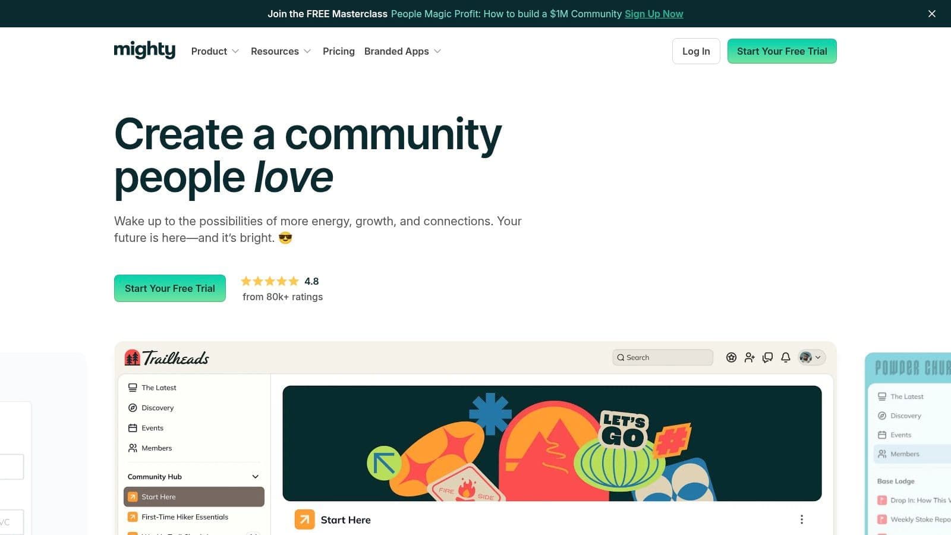Open the three-dot menu beside Start Here
951x535 pixels.
pyautogui.click(x=801, y=520)
